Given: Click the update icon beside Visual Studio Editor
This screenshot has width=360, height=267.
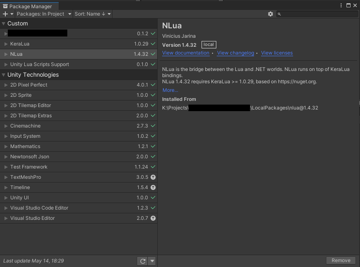Looking at the screenshot, I should (152, 218).
